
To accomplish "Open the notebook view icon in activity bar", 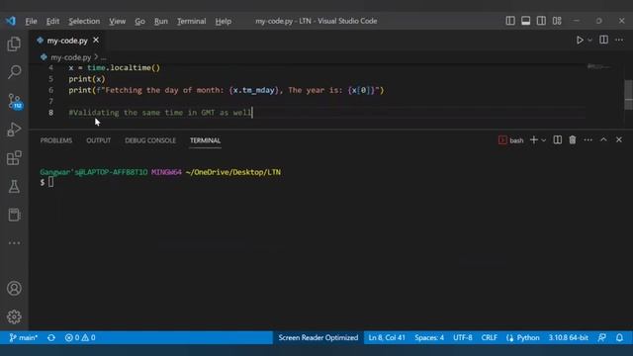I will [14, 215].
